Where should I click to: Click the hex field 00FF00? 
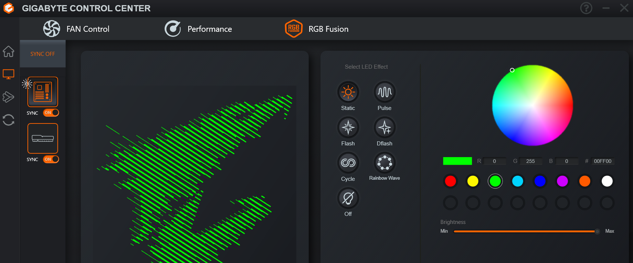click(x=602, y=161)
